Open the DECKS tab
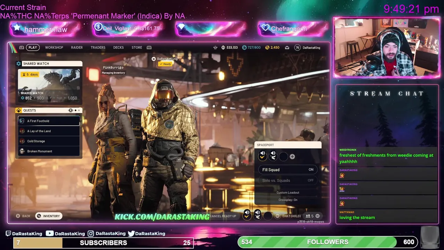 [118, 48]
